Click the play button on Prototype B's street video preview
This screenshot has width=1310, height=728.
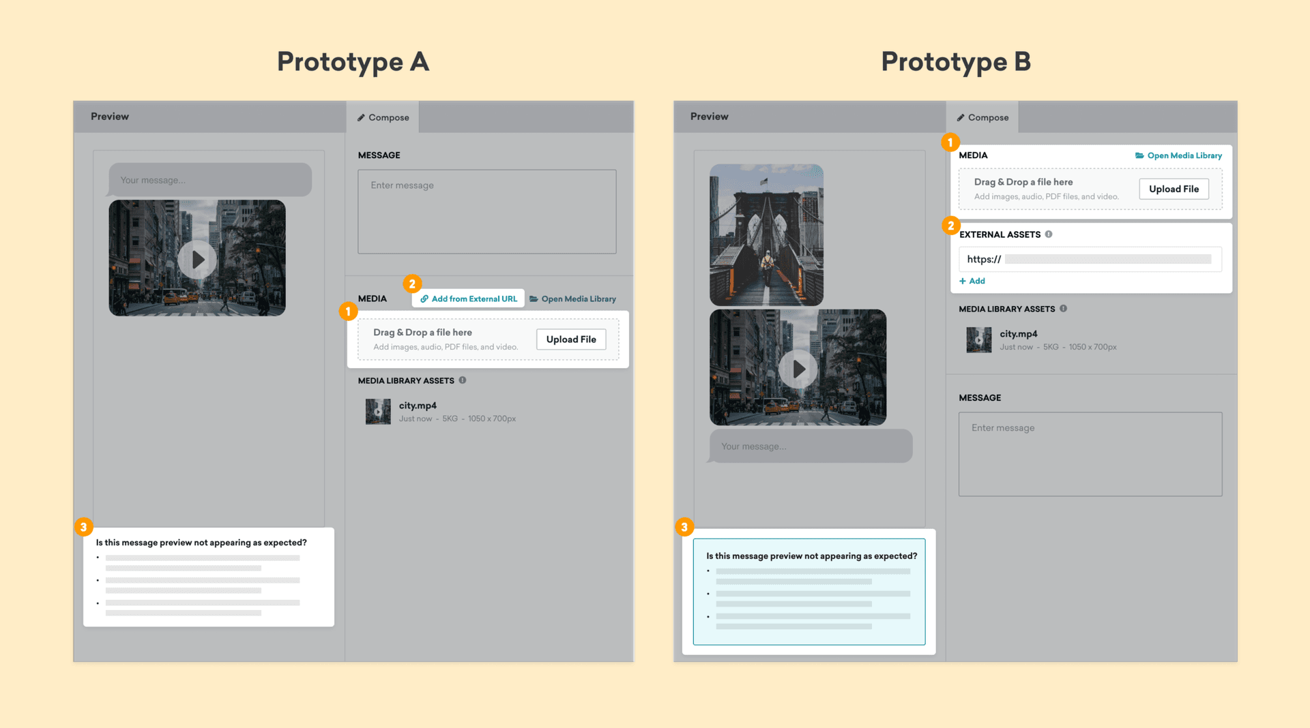point(797,369)
